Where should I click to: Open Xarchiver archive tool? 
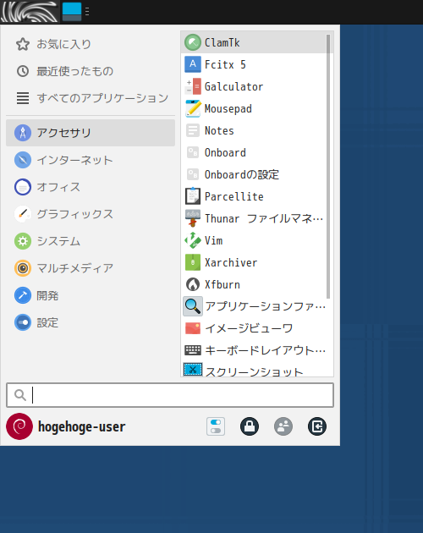256,262
